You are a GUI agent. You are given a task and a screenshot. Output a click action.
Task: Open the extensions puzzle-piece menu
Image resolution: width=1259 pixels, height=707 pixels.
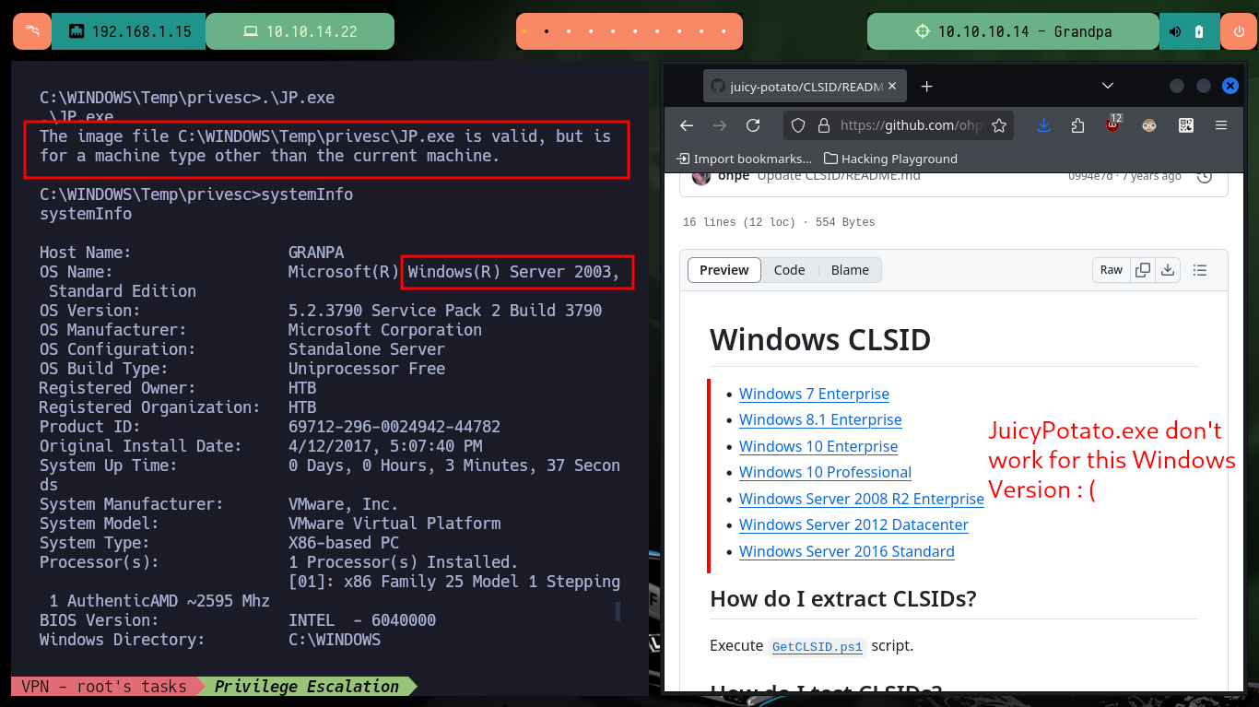[1077, 125]
